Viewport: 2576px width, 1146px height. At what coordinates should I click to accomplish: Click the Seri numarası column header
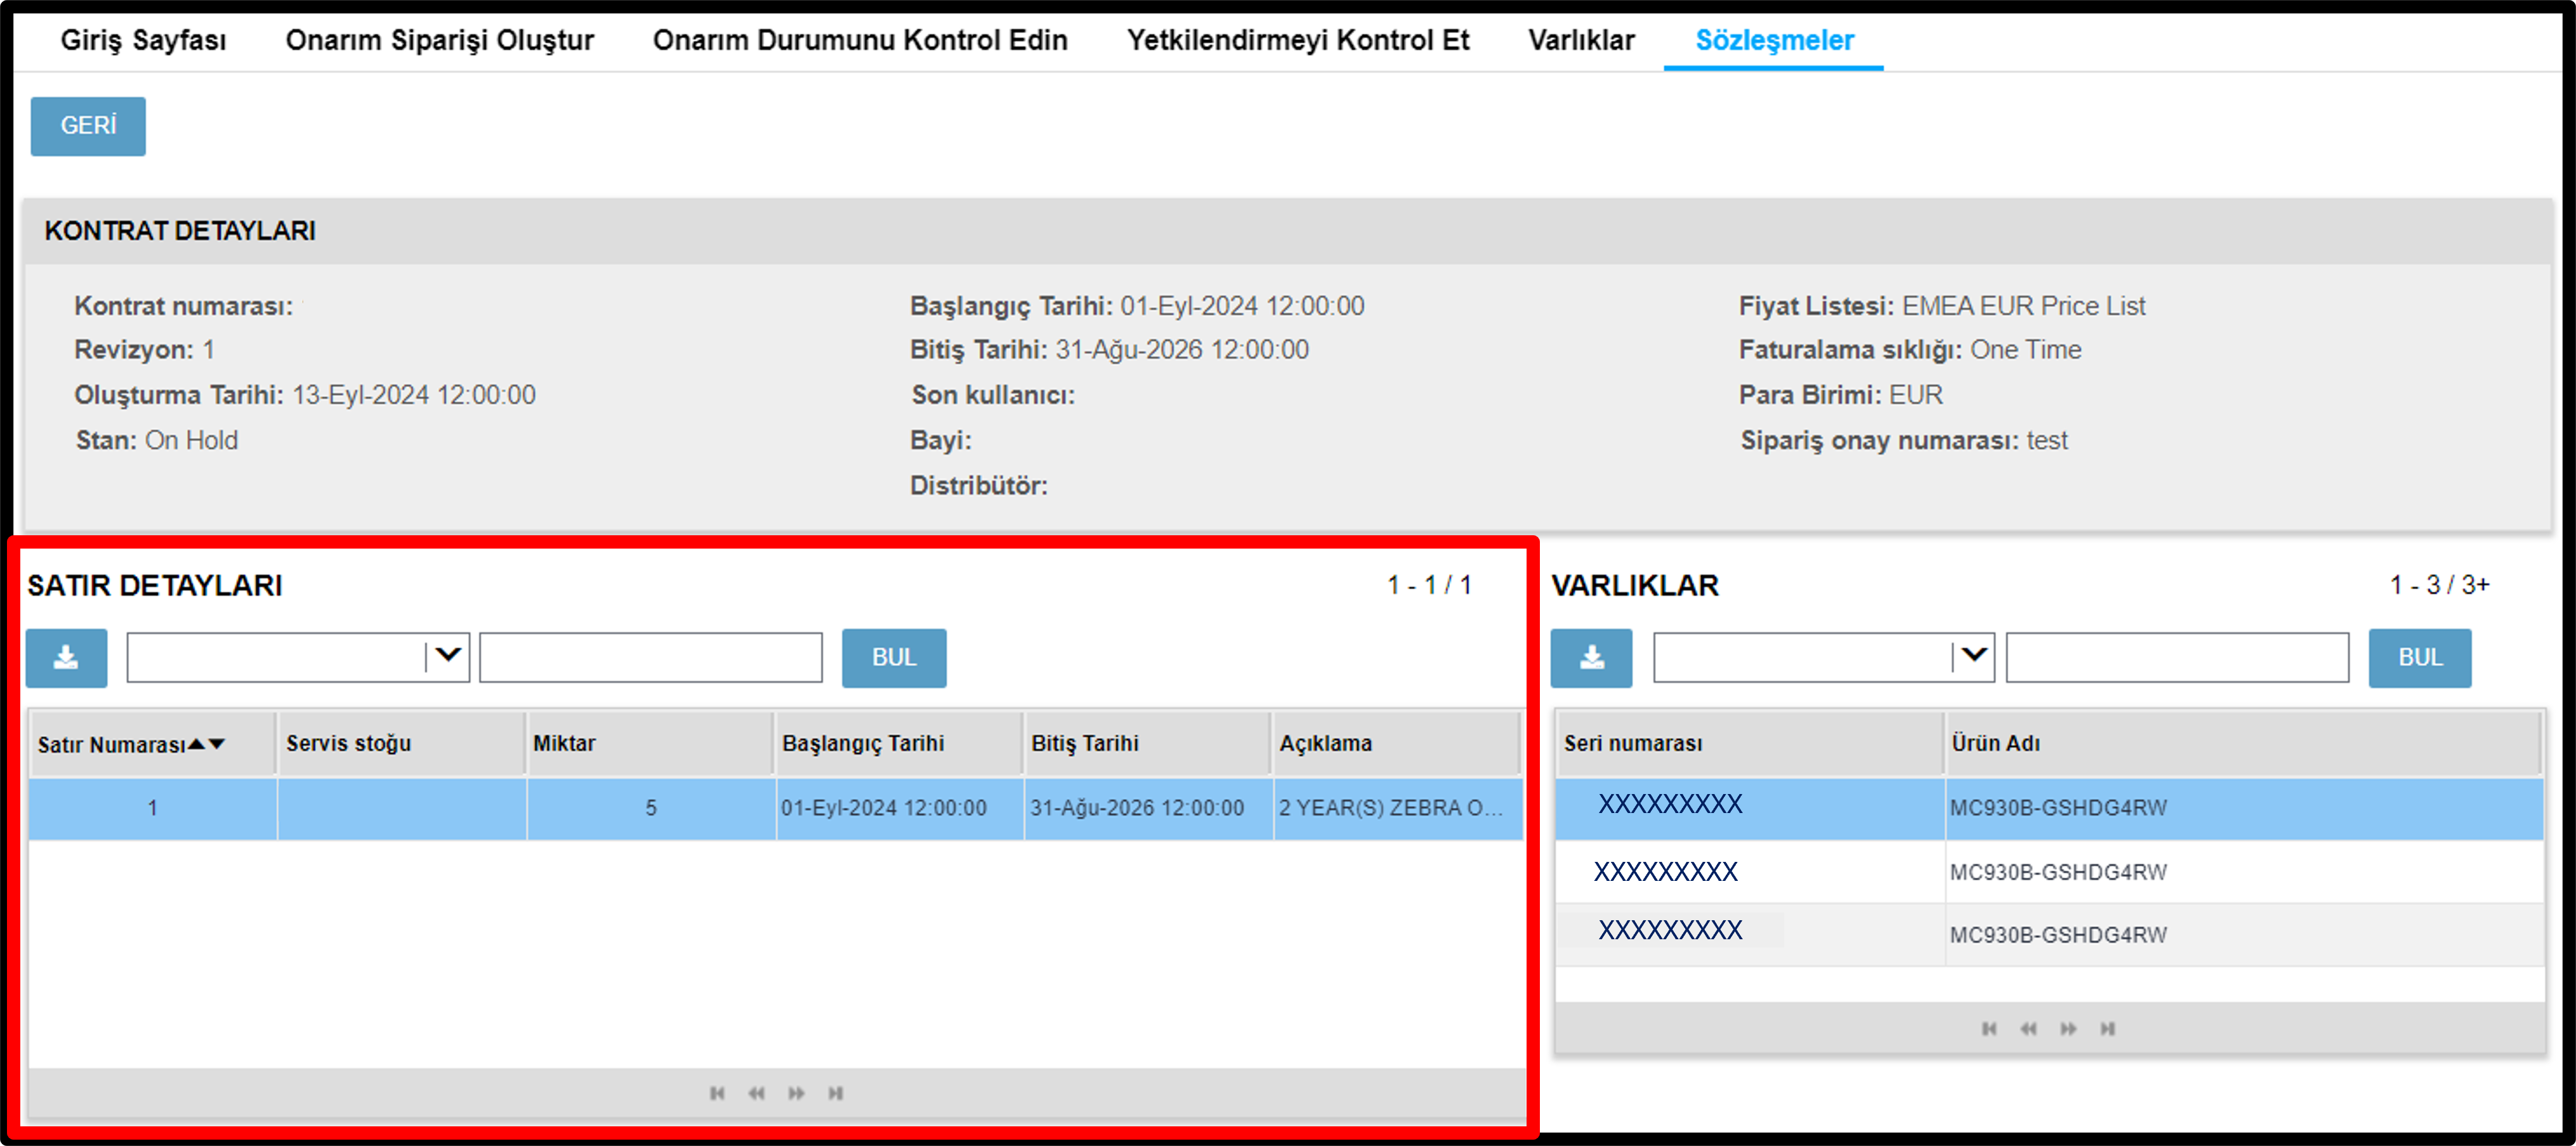click(1750, 743)
